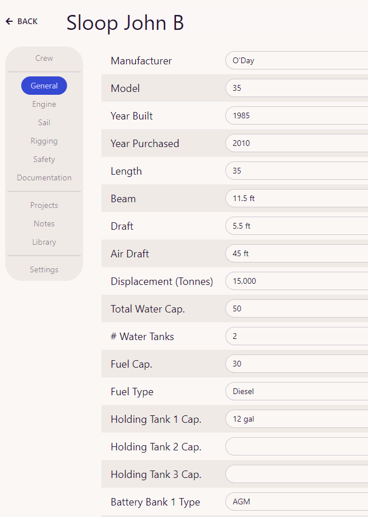Image resolution: width=368 pixels, height=517 pixels.
Task: Click the Beam field with 11.5 ft
Action: pos(297,198)
